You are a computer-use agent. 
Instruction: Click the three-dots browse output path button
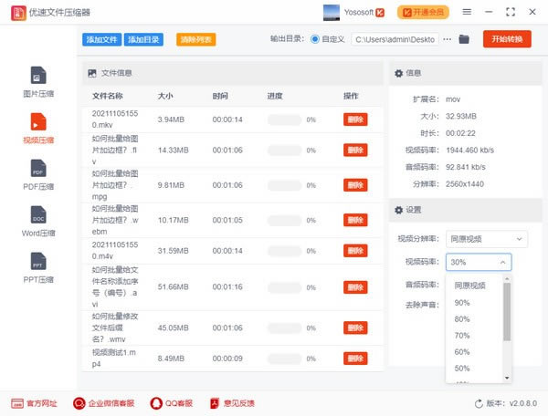pos(447,39)
